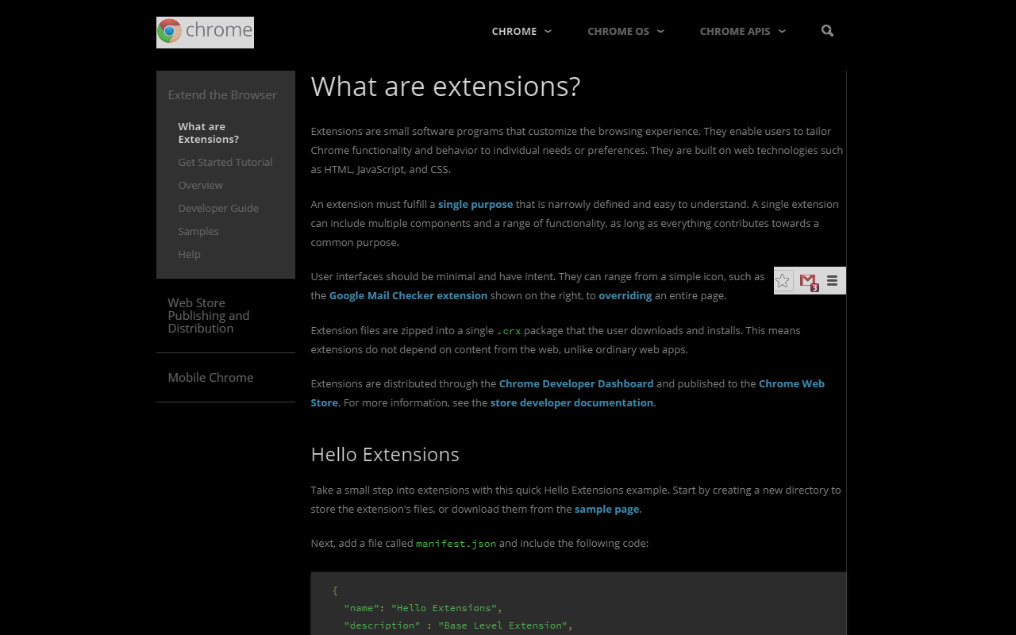Click the hamburger menu icon in the toolbar example
Viewport: 1016px width, 635px height.
832,280
